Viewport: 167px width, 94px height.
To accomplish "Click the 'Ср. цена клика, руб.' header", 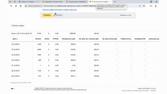I will click(x=110, y=39).
